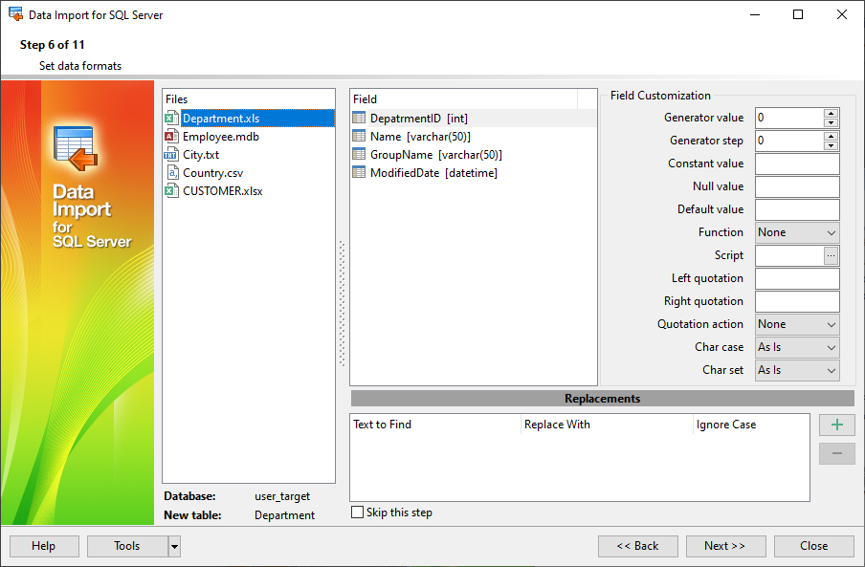
Task: Select the DepartmentID field grid icon
Action: [356, 117]
